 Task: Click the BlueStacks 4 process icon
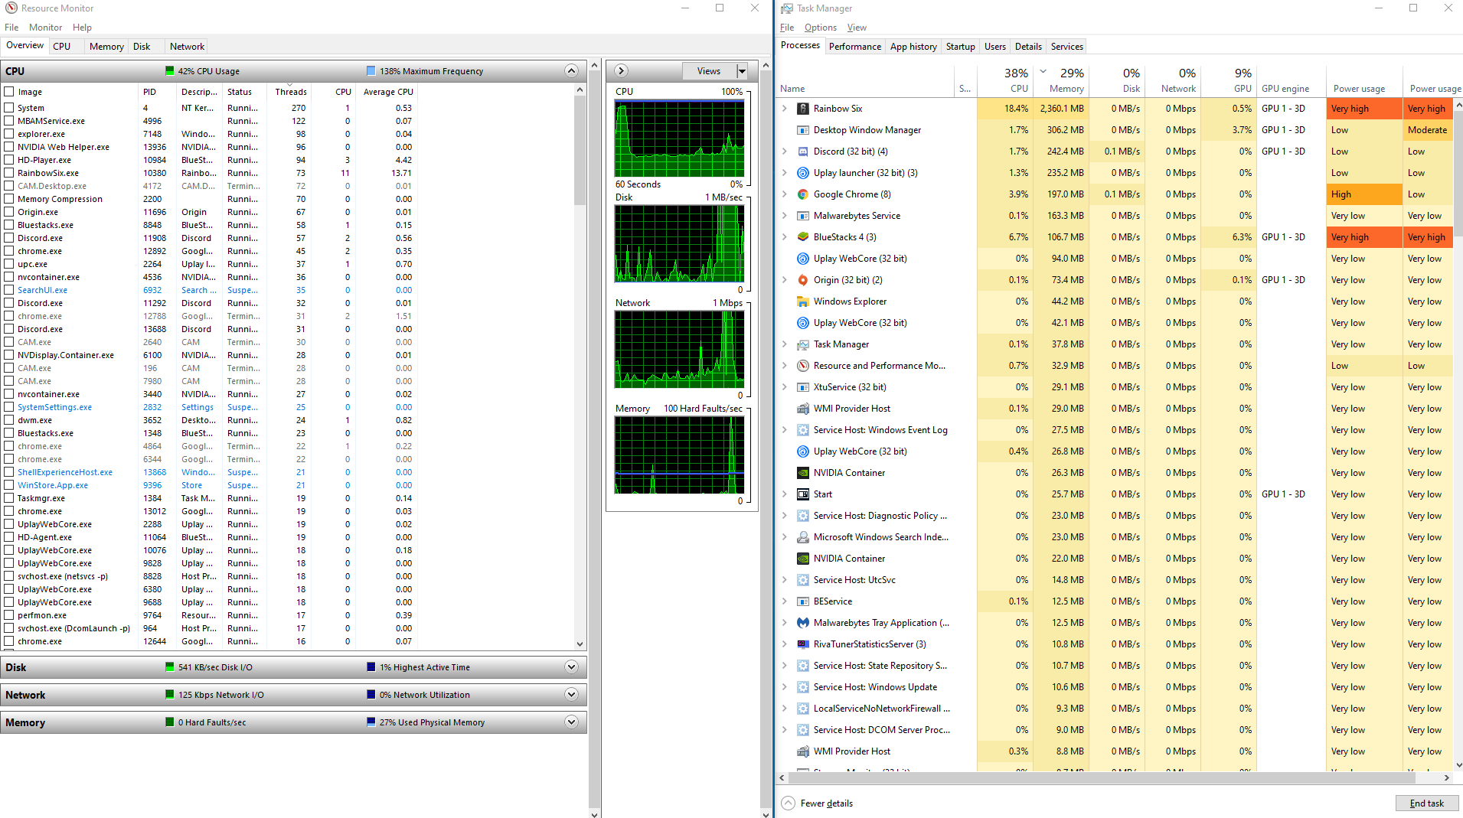(802, 237)
